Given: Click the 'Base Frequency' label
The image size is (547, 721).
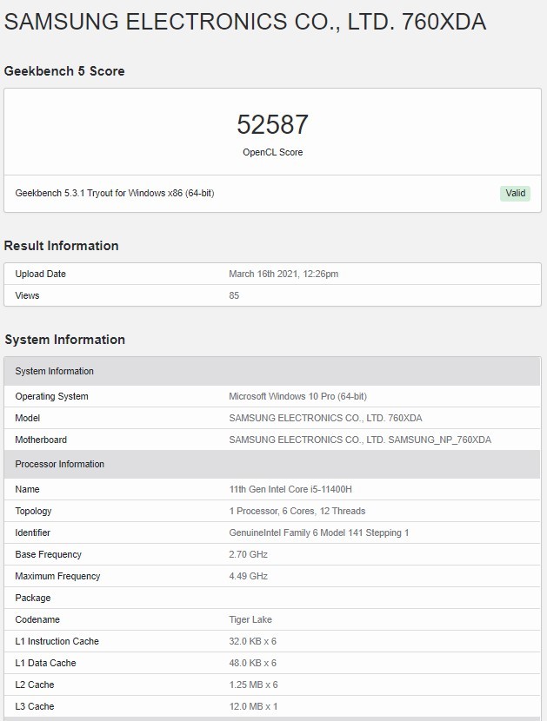Looking at the screenshot, I should point(49,554).
